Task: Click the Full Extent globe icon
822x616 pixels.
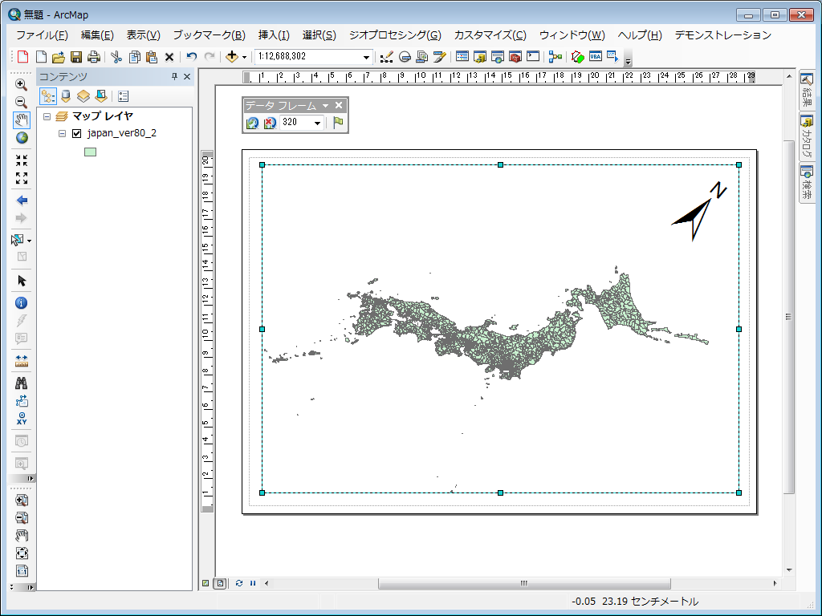Action: click(22, 138)
